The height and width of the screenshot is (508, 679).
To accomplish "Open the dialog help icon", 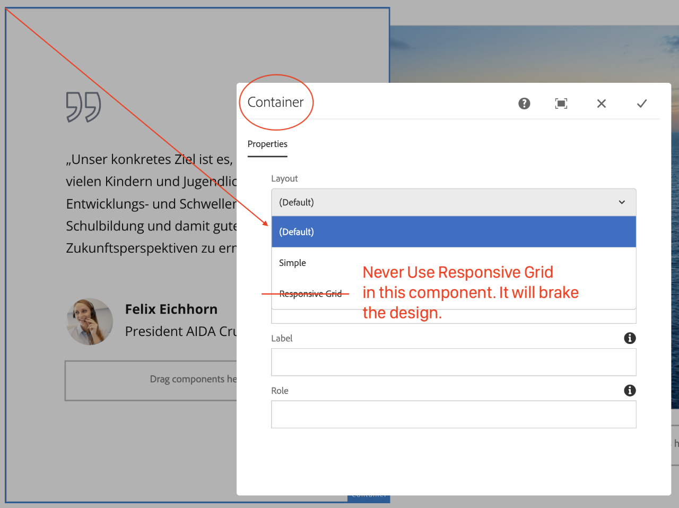I will tap(524, 104).
